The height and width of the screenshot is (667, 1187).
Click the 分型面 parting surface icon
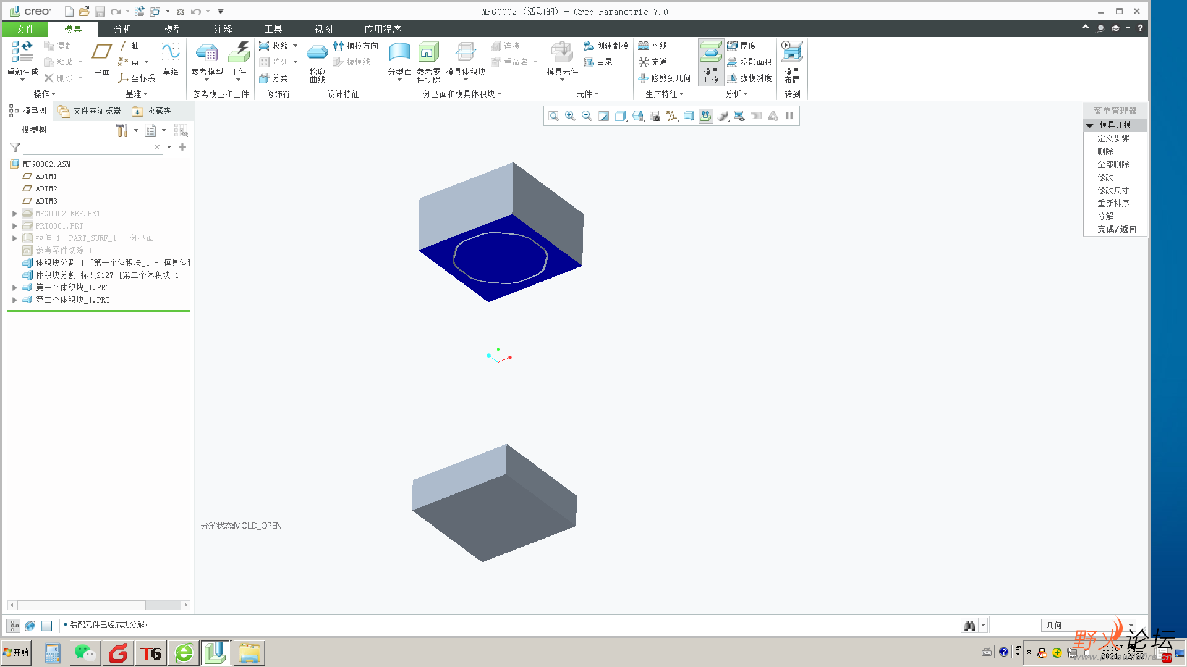click(399, 52)
